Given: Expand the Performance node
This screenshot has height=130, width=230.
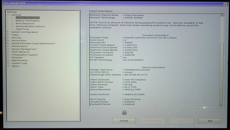Looking at the screenshot, I should tap(8, 46).
